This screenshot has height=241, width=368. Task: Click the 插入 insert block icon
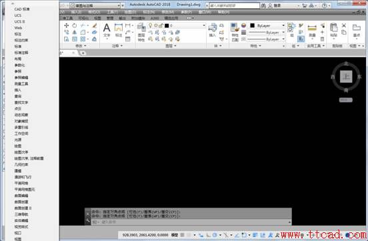click(x=213, y=30)
